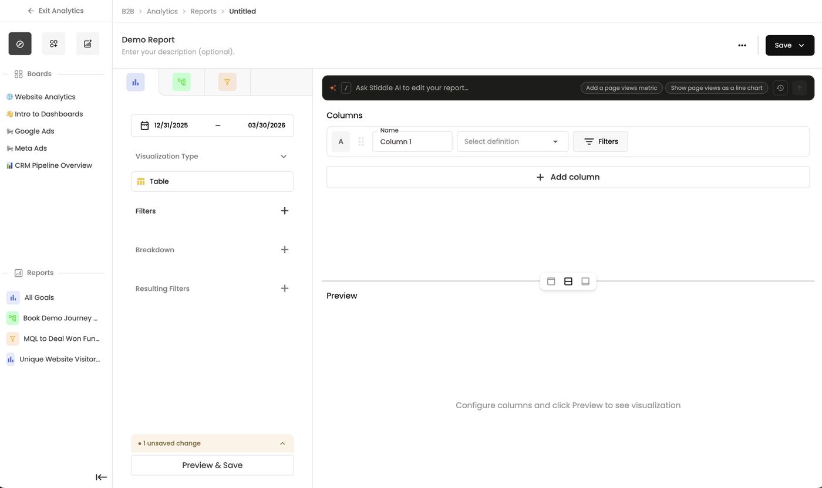
Task: Grab the drag handle for Column 1
Action: coord(361,141)
